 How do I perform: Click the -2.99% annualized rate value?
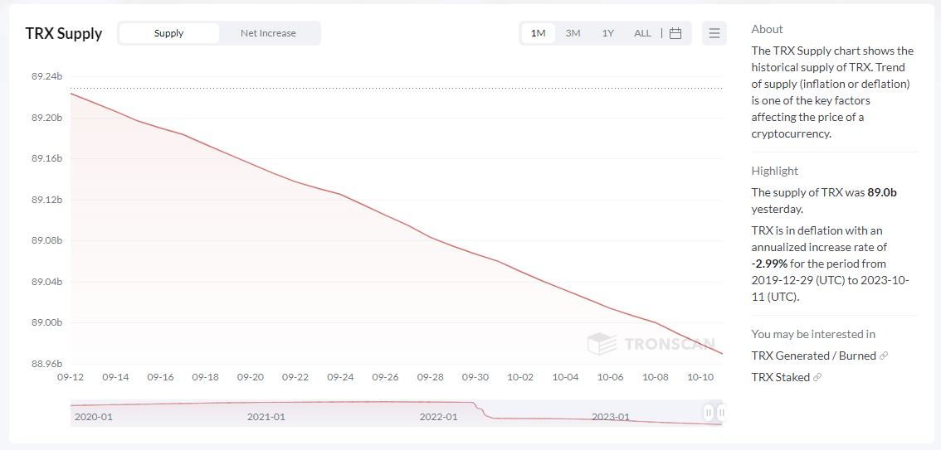(x=769, y=264)
